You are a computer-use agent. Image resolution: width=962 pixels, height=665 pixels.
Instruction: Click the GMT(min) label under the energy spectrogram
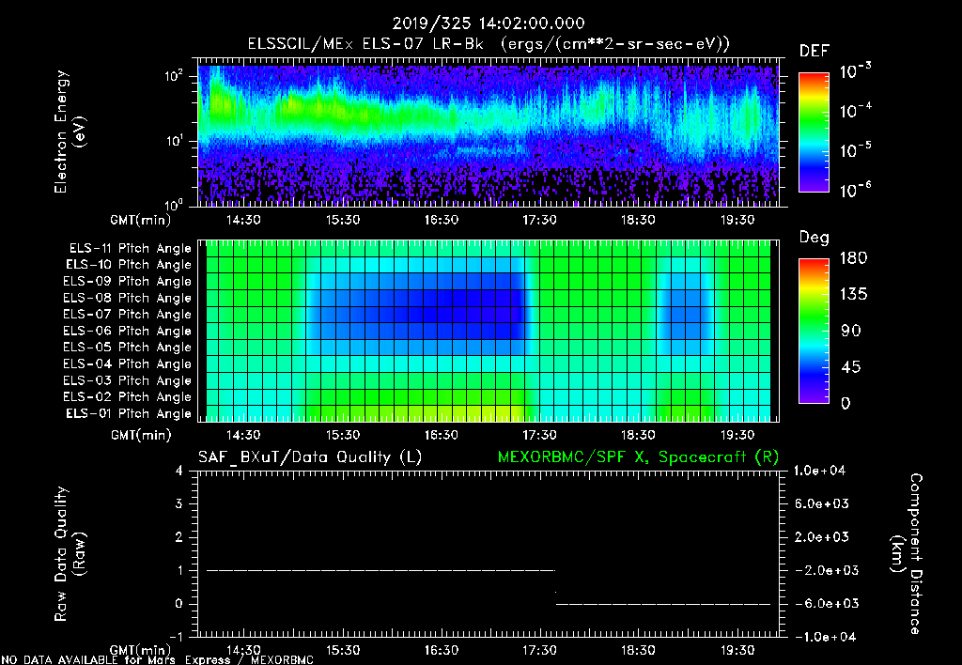tap(141, 220)
